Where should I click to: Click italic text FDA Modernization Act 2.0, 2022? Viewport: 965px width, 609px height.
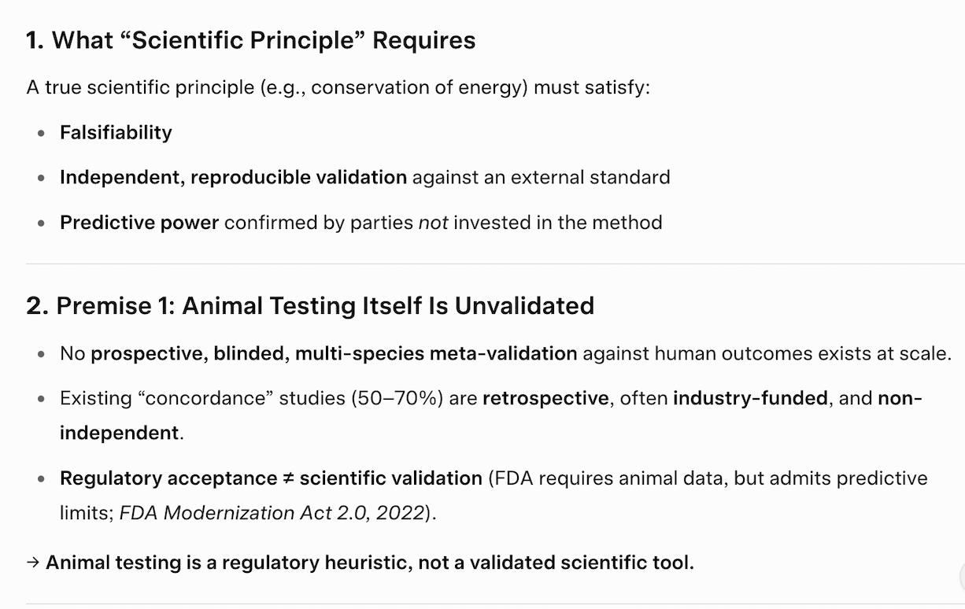coord(273,513)
